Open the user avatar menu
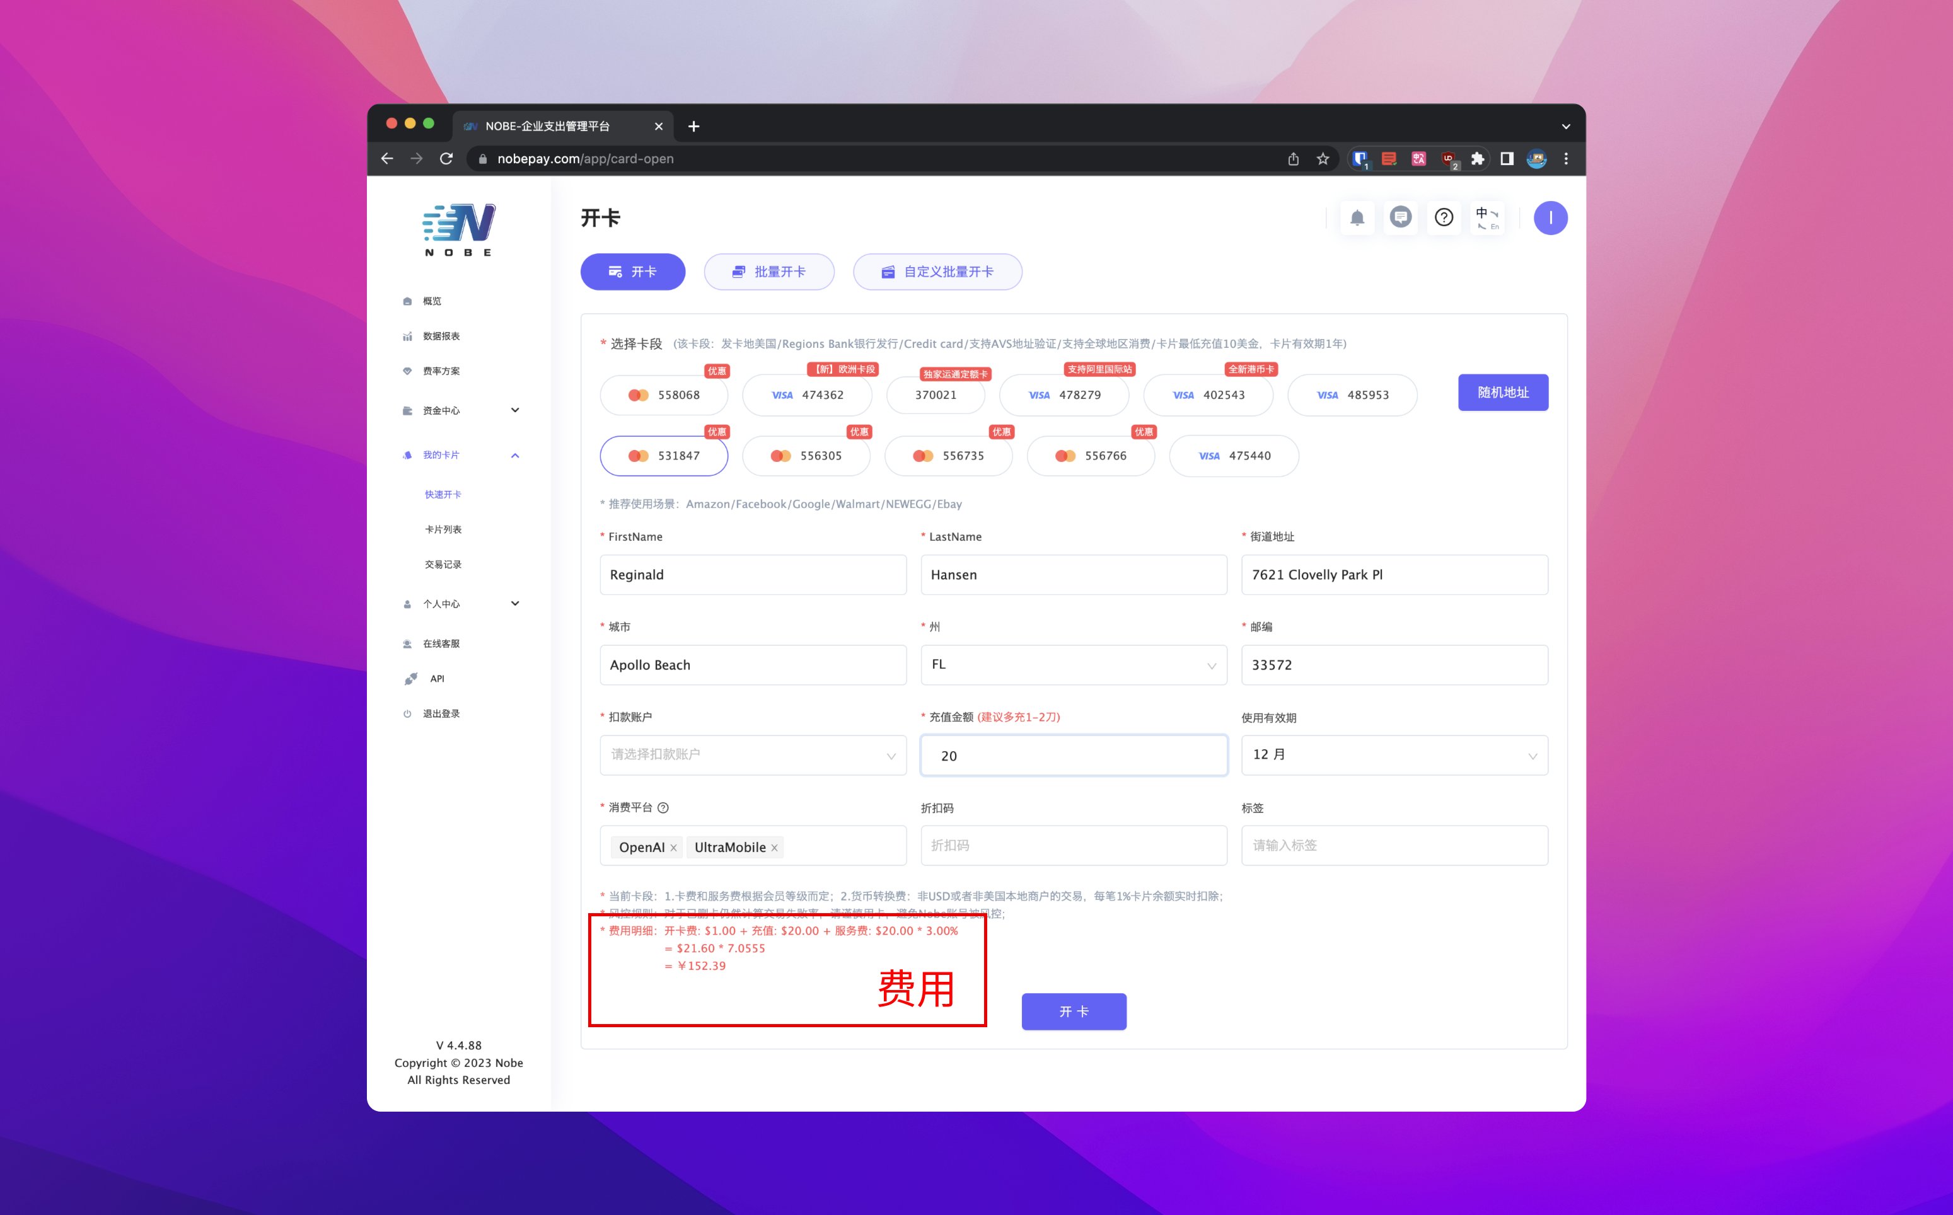The width and height of the screenshot is (1953, 1215). point(1550,218)
